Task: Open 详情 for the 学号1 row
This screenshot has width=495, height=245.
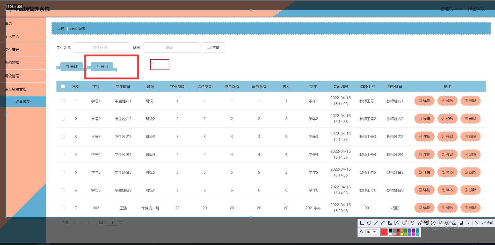Action: click(x=424, y=101)
